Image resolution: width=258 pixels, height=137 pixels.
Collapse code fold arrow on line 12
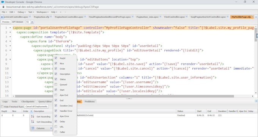click(x=10, y=78)
